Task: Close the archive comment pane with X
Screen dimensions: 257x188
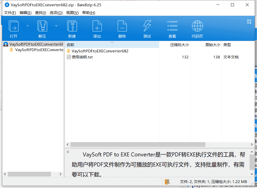Action: tap(68, 152)
